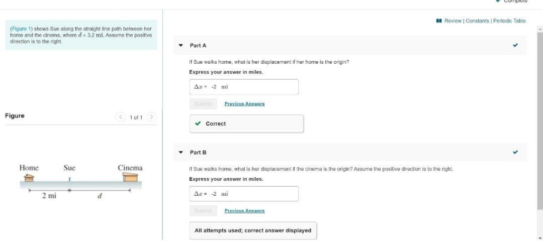View Previous Answers for Part B
The image size is (543, 251).
coord(244,211)
